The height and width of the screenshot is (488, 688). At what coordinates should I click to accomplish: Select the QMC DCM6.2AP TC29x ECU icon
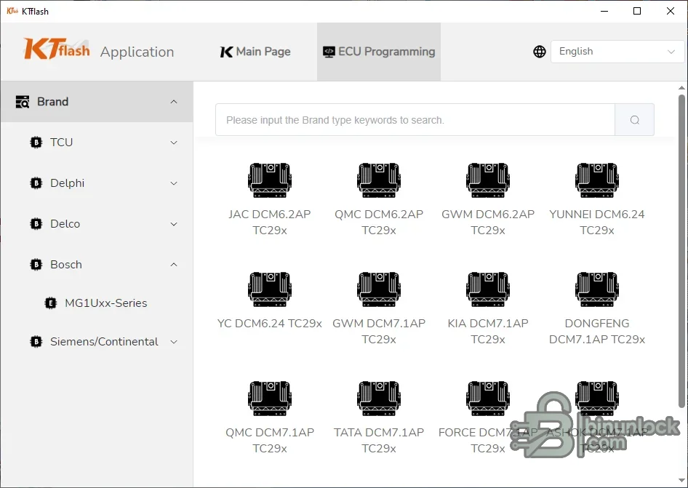(379, 180)
